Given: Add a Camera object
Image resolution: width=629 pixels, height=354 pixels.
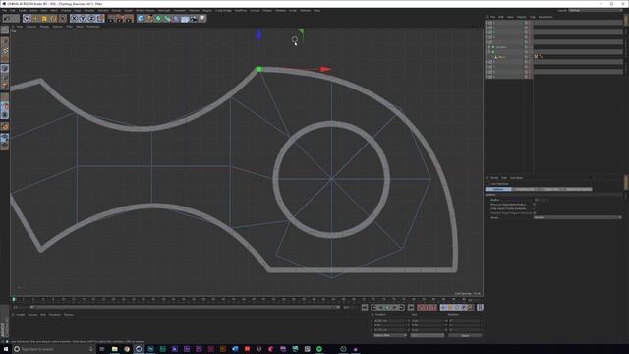Looking at the screenshot, I should (194, 18).
